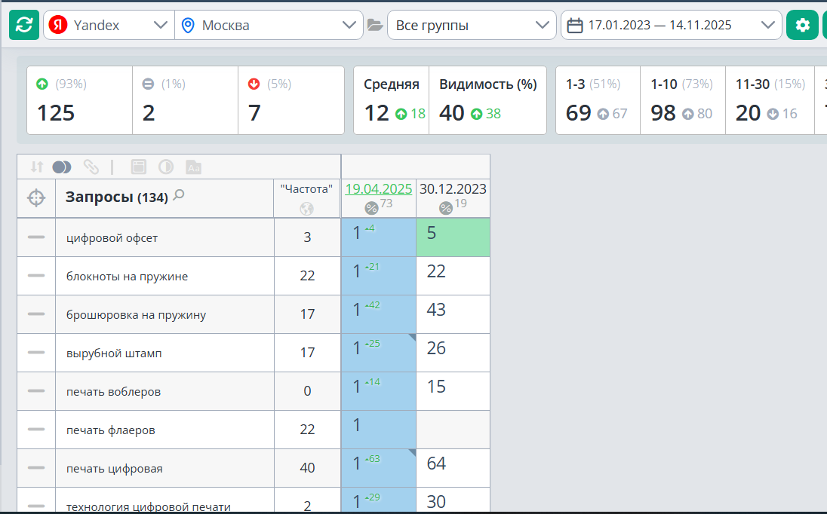
Task: Click the magnifier search icon next to Запросы
Action: [179, 195]
